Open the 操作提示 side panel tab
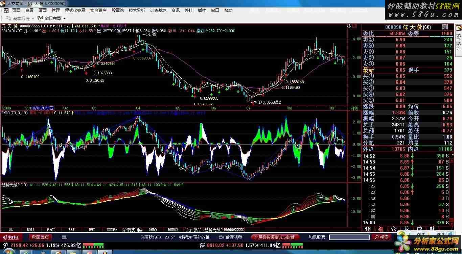 (458, 41)
